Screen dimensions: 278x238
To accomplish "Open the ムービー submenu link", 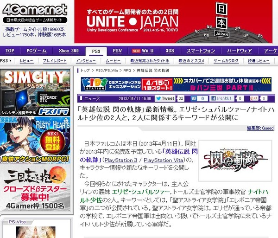I will click(x=113, y=61).
